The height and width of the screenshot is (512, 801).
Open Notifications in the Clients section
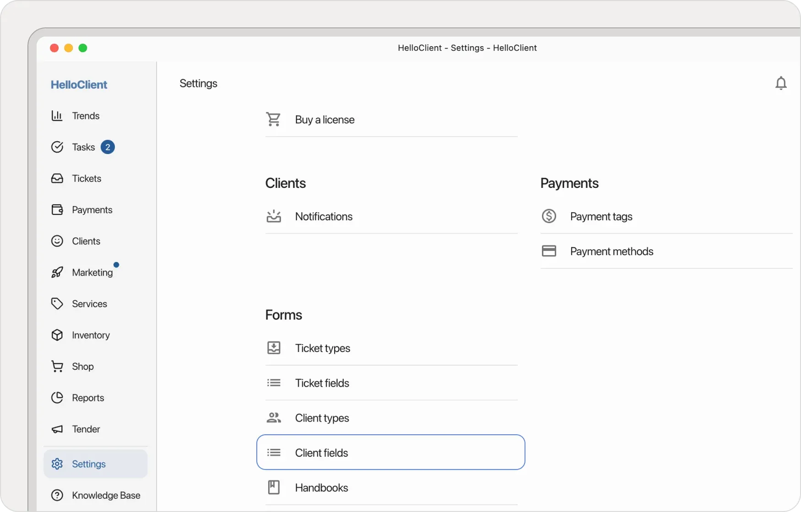point(324,216)
